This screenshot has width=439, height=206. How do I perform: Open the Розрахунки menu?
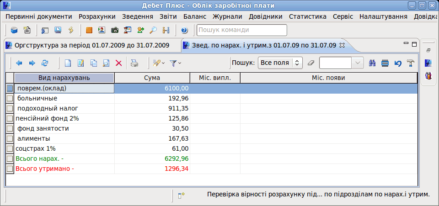[x=97, y=16]
